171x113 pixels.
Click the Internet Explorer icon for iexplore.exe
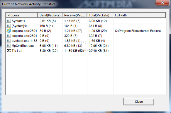(x=9, y=31)
